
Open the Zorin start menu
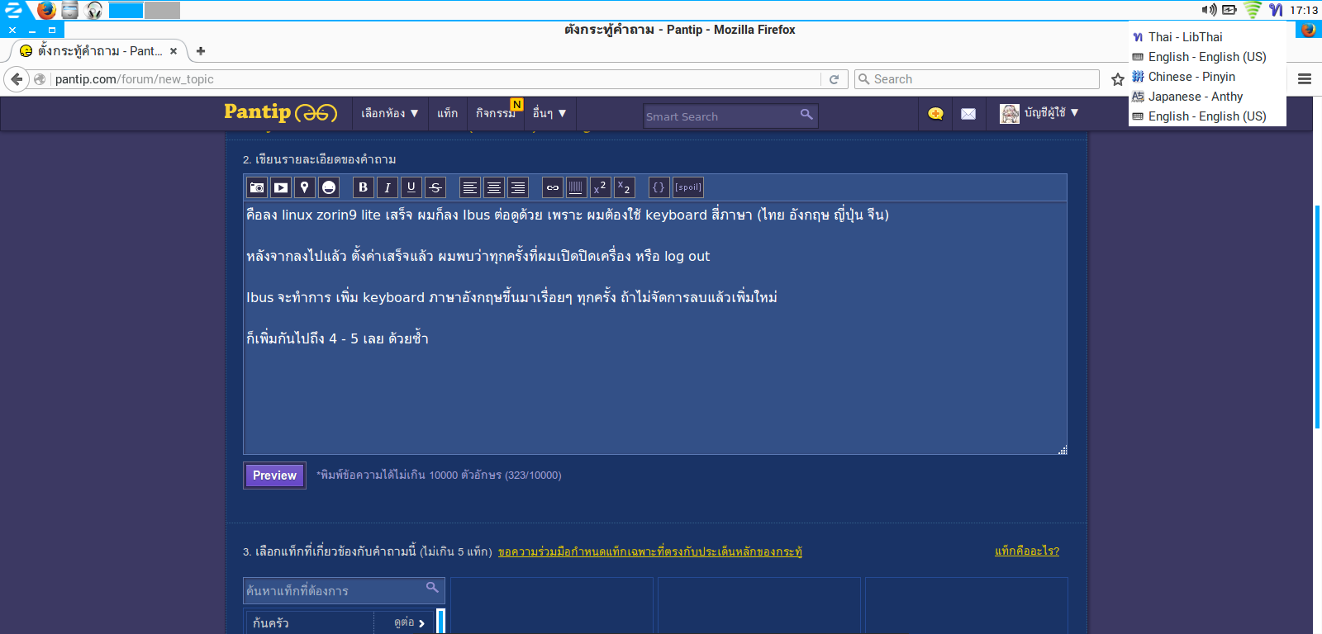point(14,10)
